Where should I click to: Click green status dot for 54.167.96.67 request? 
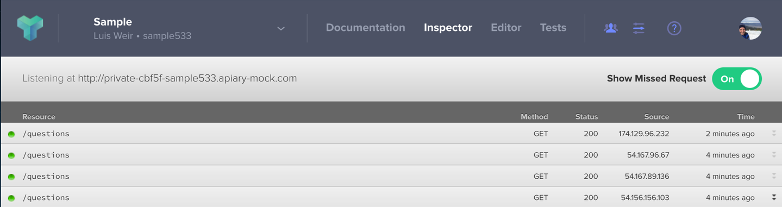click(x=11, y=155)
